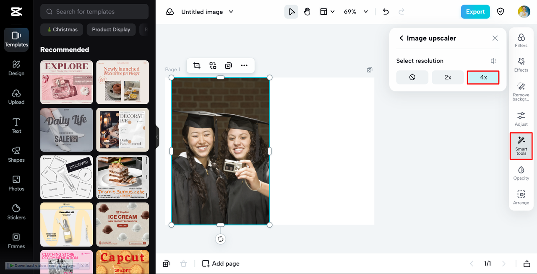Click the Add page button
The width and height of the screenshot is (537, 274).
(221, 264)
